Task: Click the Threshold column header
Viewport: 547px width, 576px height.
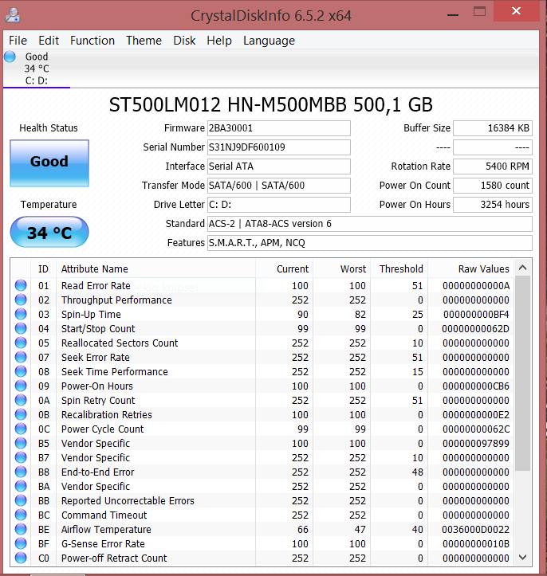Action: pos(399,269)
